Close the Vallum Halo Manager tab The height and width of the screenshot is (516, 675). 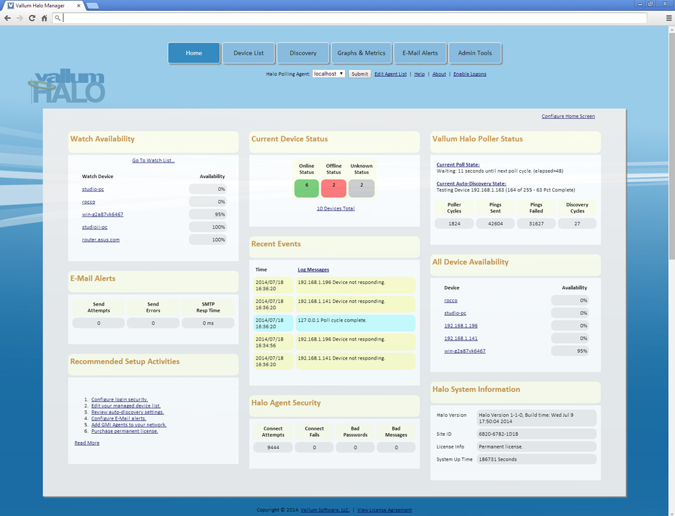click(x=78, y=5)
